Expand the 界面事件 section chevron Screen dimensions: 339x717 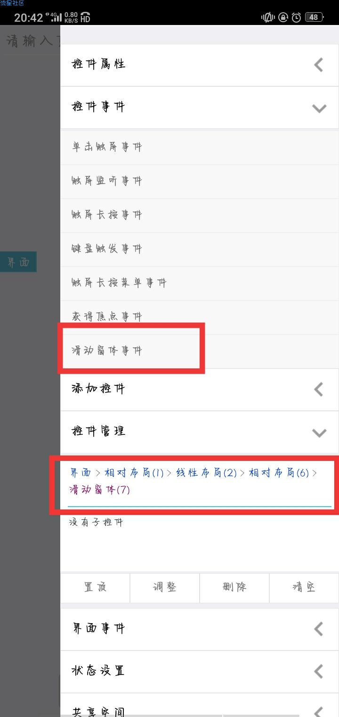coord(319,629)
